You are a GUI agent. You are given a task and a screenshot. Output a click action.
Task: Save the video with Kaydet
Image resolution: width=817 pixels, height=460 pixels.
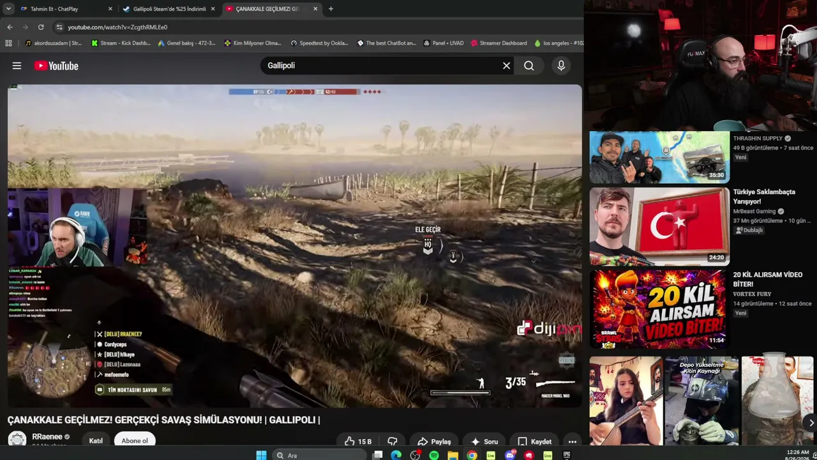534,441
